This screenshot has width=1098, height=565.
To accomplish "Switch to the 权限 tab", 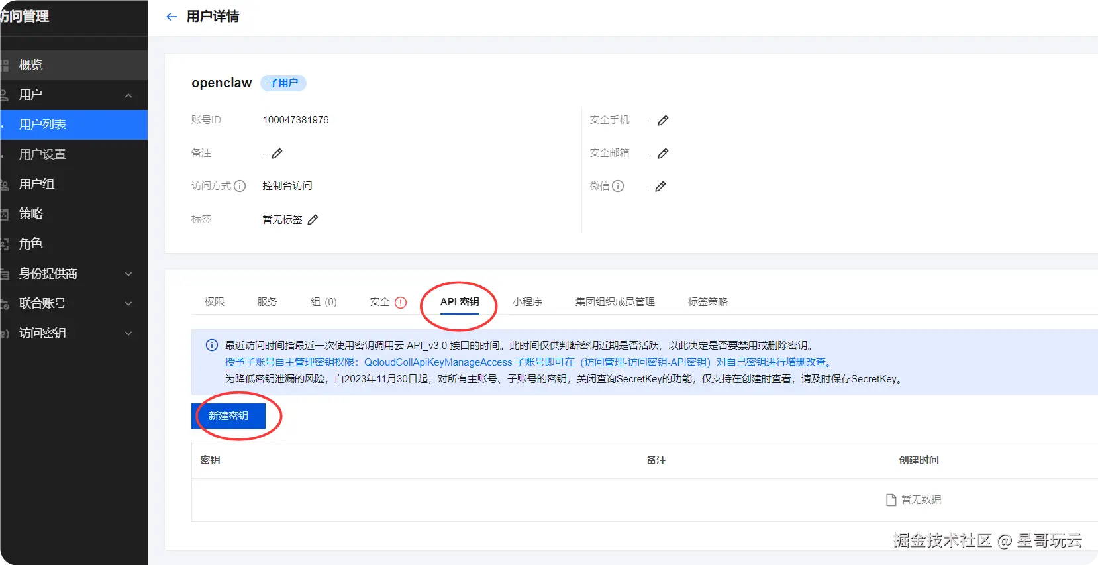I will pyautogui.click(x=215, y=302).
